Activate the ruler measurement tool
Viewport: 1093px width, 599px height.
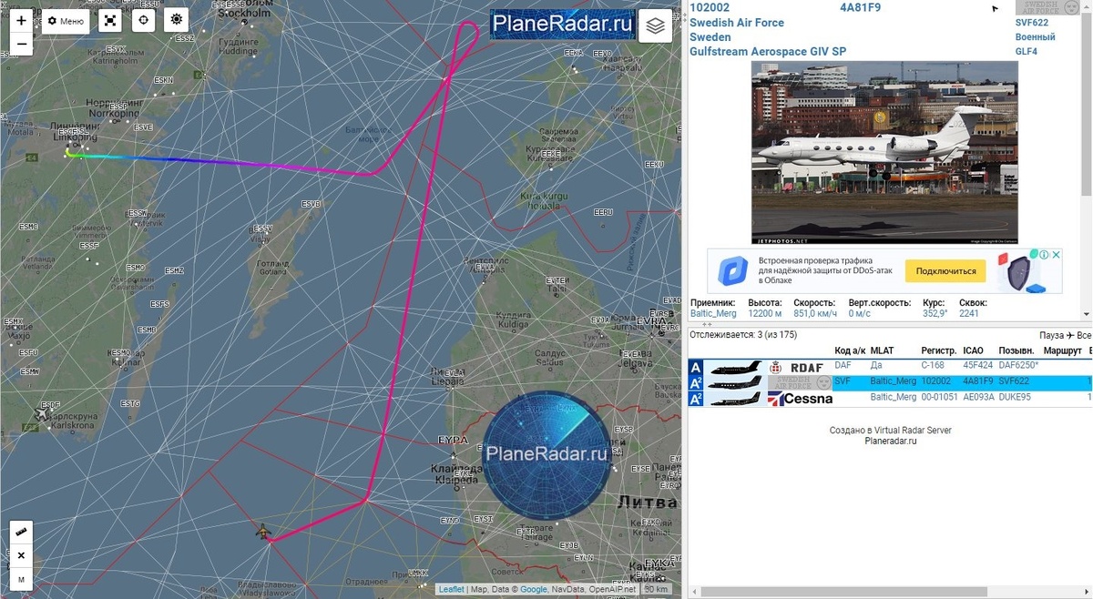click(21, 532)
